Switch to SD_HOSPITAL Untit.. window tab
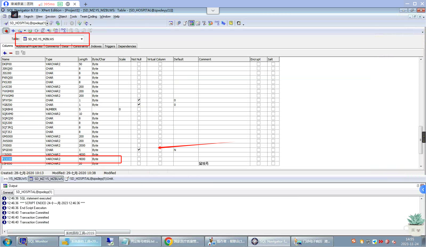Viewport: 426px width, 247px height. [x=90, y=179]
